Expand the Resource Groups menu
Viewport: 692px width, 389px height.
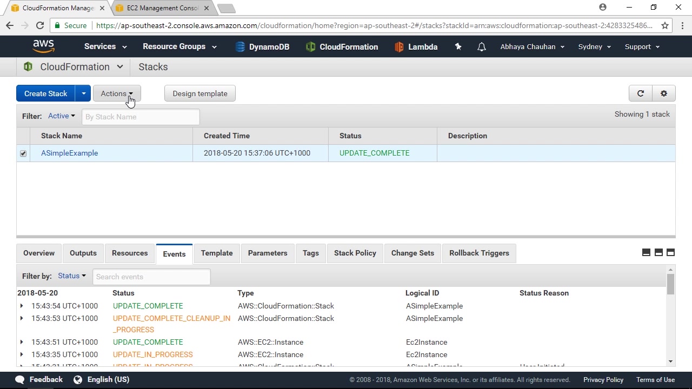tap(179, 46)
